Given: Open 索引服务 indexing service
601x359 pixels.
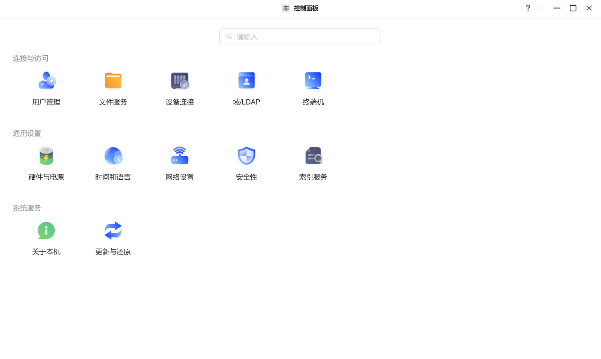Looking at the screenshot, I should tap(313, 164).
